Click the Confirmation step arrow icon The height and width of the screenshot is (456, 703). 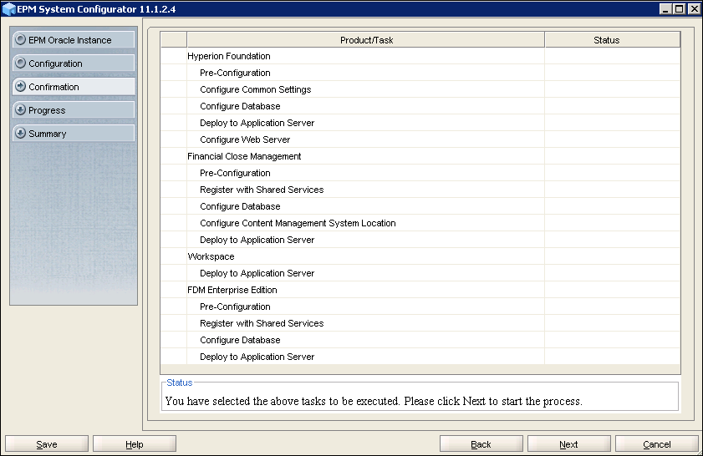[x=20, y=87]
